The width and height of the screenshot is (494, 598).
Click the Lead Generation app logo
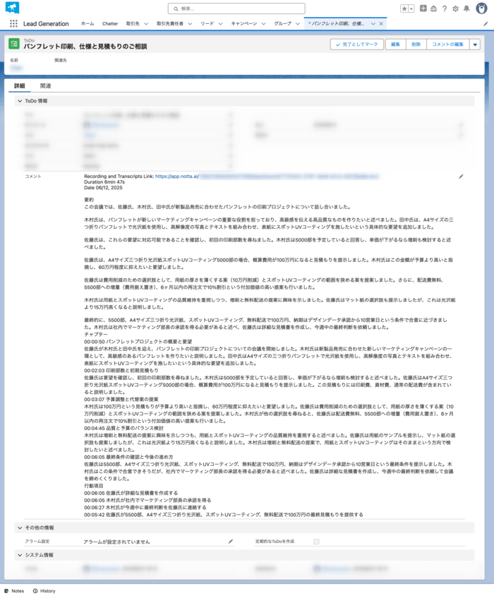12,8
